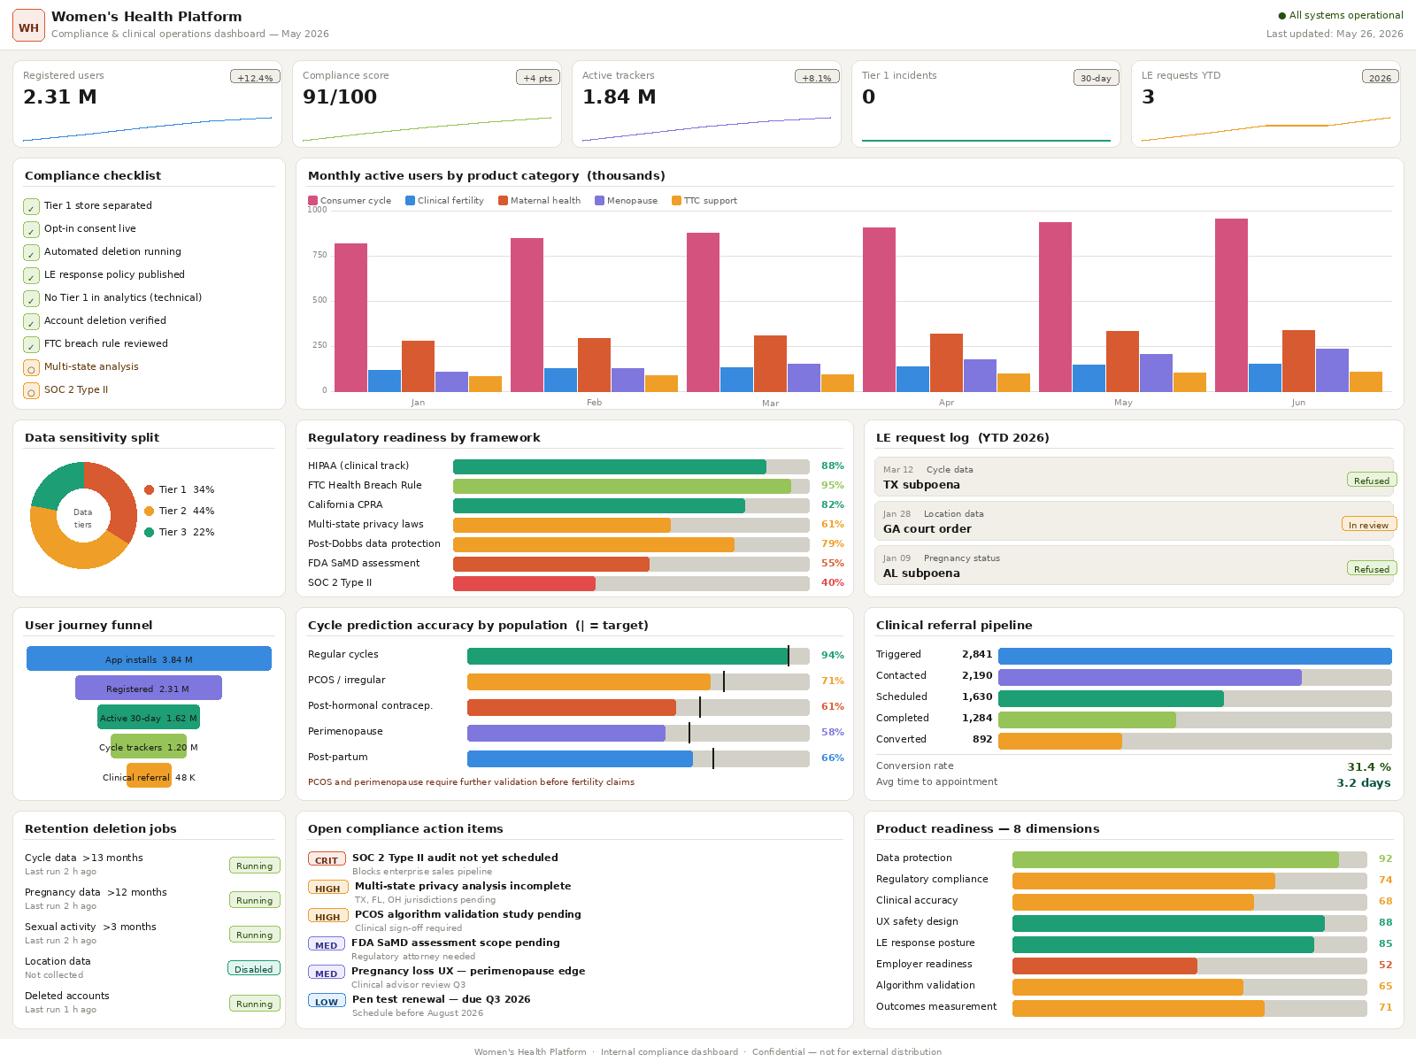Viewport: 1416px width, 1062px height.
Task: Click the TX subpoena log entry title
Action: pos(921,485)
